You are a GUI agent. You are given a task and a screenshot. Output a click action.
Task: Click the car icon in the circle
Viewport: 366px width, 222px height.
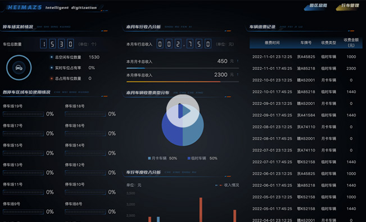point(19,67)
